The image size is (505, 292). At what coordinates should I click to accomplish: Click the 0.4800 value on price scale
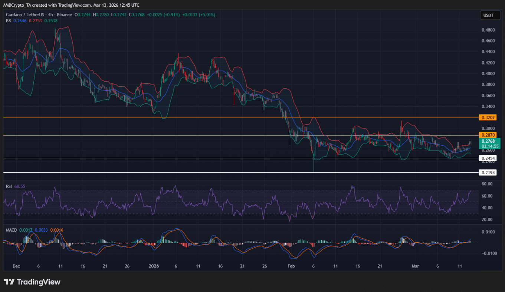pyautogui.click(x=487, y=30)
